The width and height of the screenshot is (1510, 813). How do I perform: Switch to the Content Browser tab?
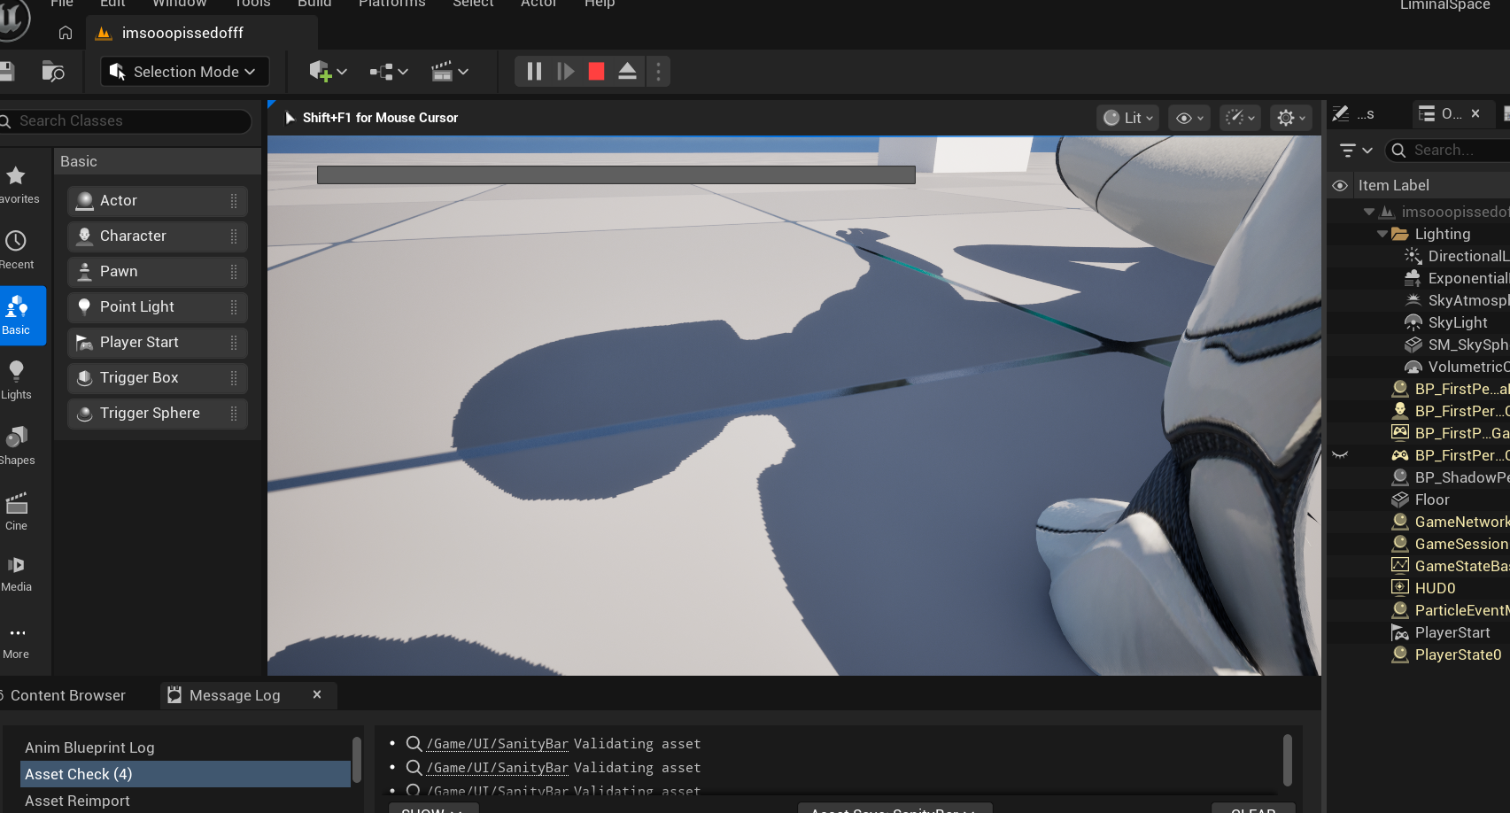(67, 695)
